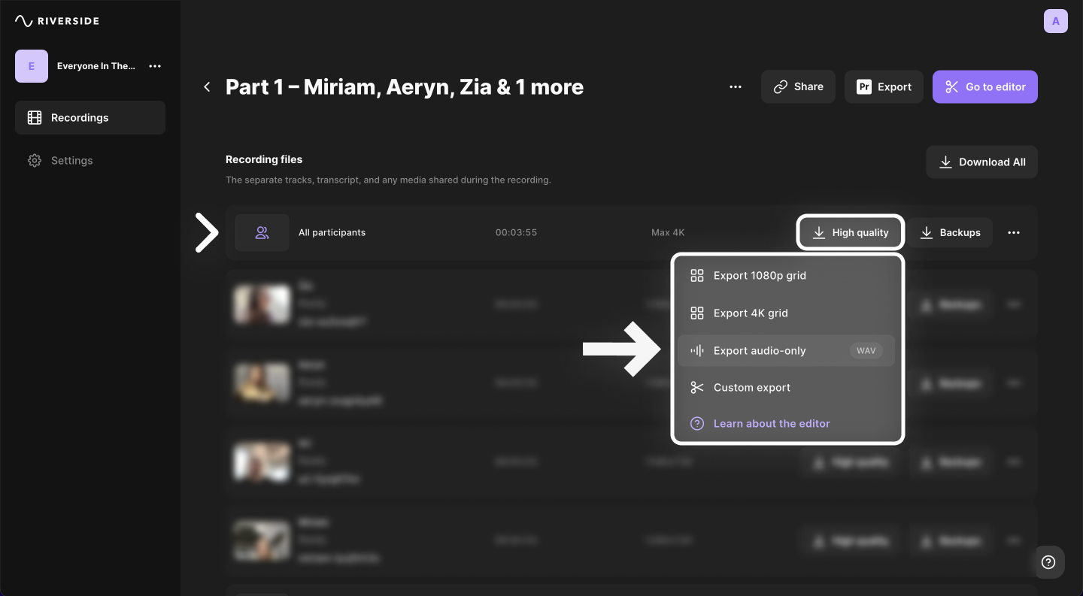Select Export 4K grid option
Image resolution: width=1083 pixels, height=596 pixels.
coord(751,313)
